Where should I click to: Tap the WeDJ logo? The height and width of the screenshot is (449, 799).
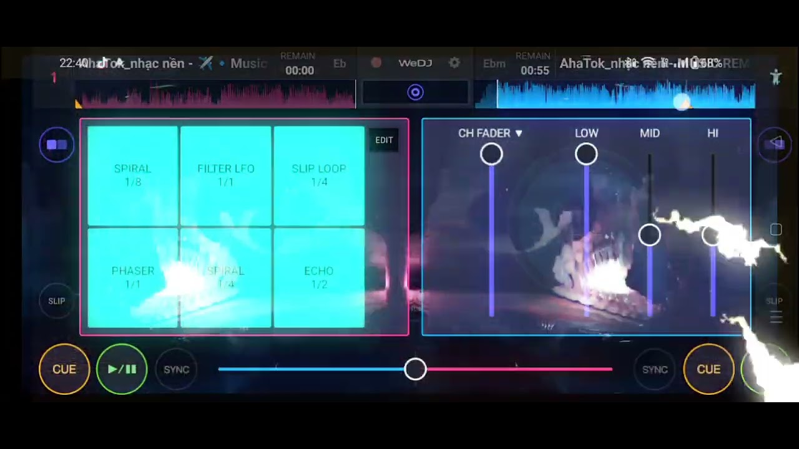pyautogui.click(x=415, y=63)
